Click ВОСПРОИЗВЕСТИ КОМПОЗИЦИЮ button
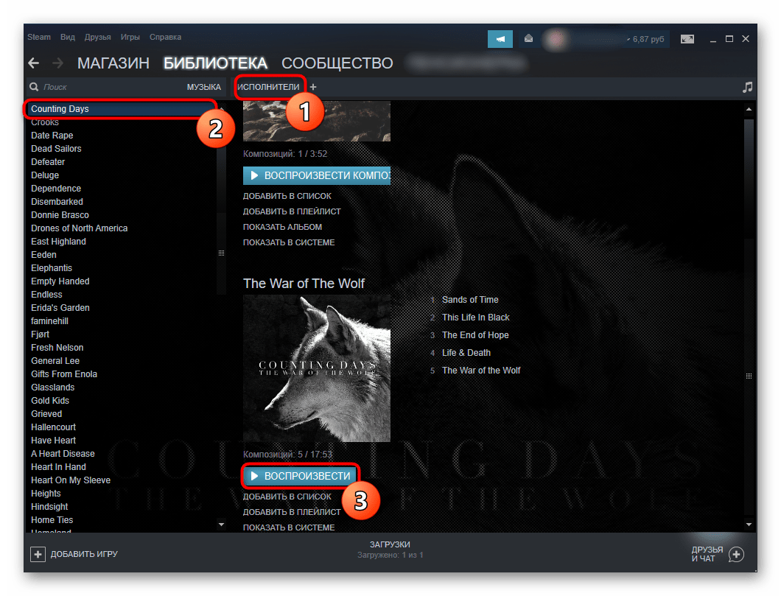Viewport: 781px width, 596px height. 317,175
